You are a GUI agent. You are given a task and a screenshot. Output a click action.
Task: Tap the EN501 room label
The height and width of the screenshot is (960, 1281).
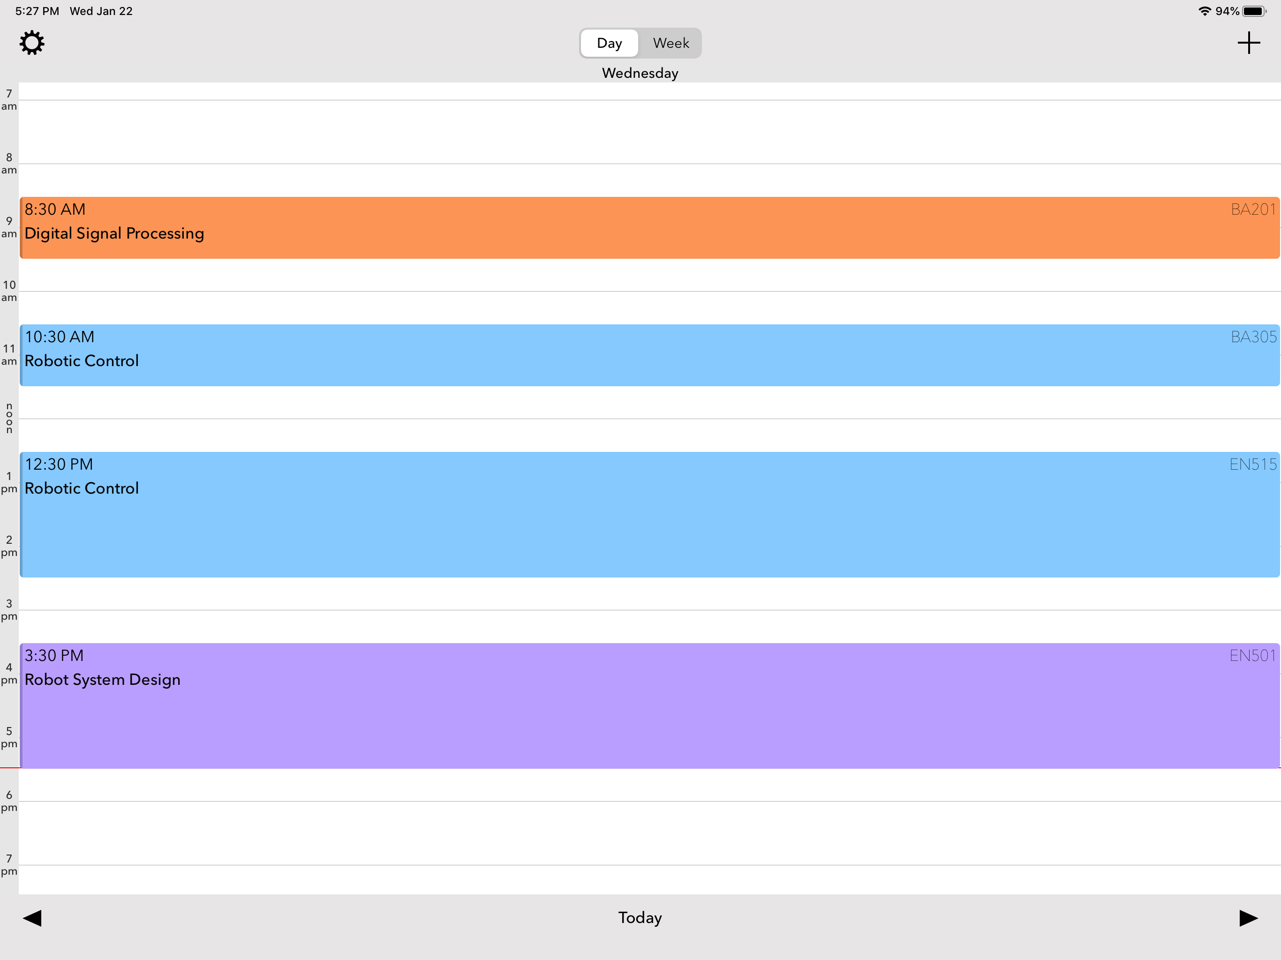tap(1252, 655)
